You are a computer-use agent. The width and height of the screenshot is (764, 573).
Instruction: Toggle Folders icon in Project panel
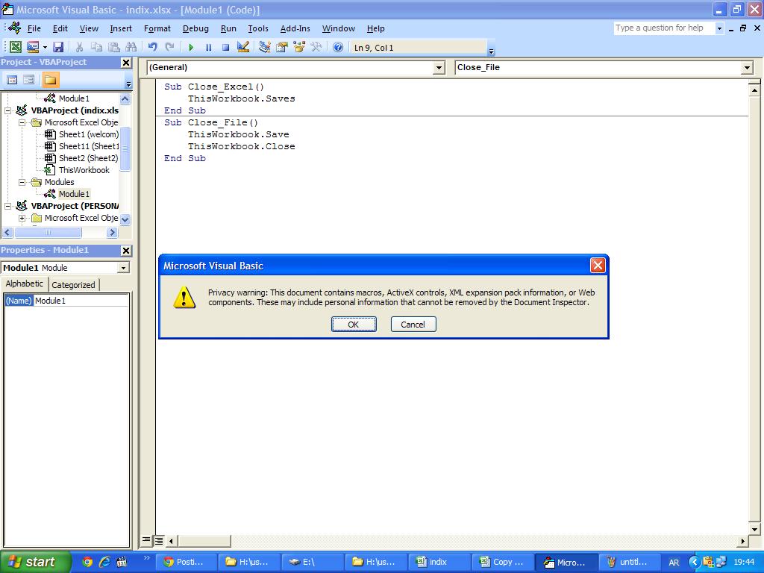(50, 79)
